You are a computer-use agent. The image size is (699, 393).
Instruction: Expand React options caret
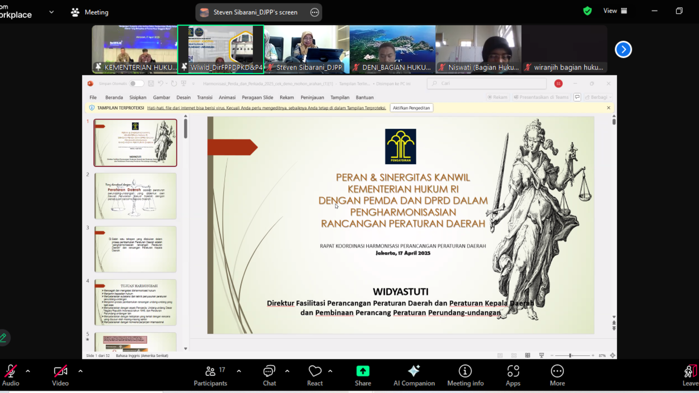[x=330, y=371]
